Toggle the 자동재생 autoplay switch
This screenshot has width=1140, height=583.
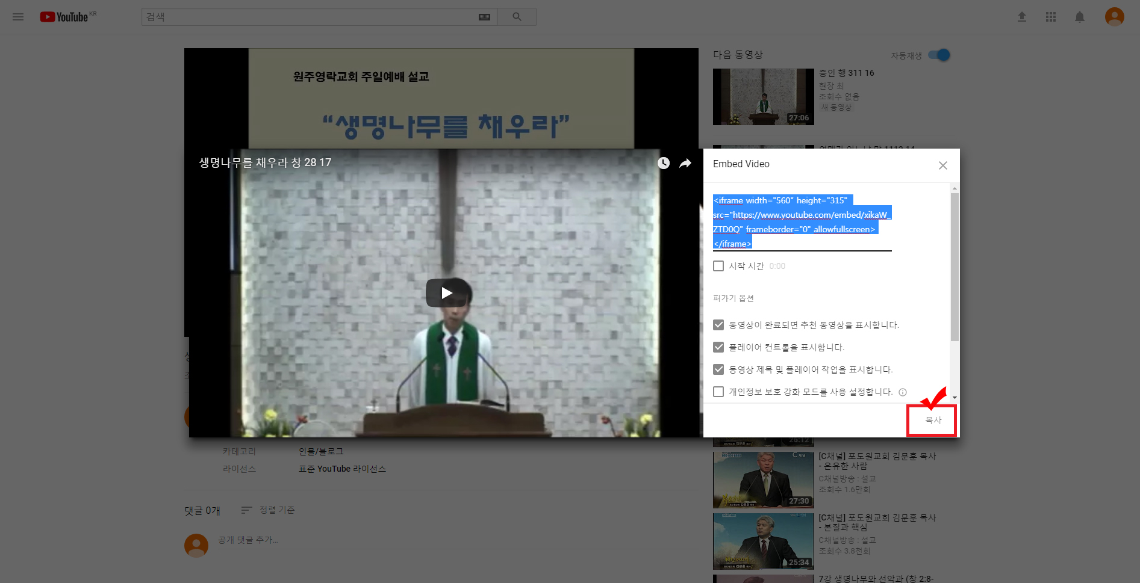(939, 55)
